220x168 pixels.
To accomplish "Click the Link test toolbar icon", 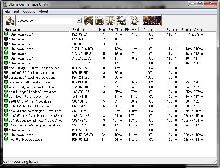I will click(10, 21).
